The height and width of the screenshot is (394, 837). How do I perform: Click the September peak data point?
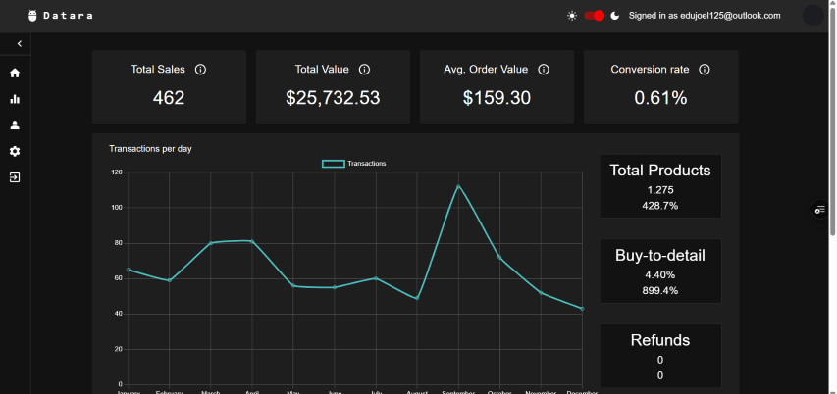458,186
